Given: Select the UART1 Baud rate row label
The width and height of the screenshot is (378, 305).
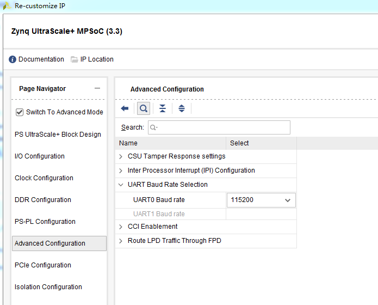Looking at the screenshot, I should click(x=159, y=214).
